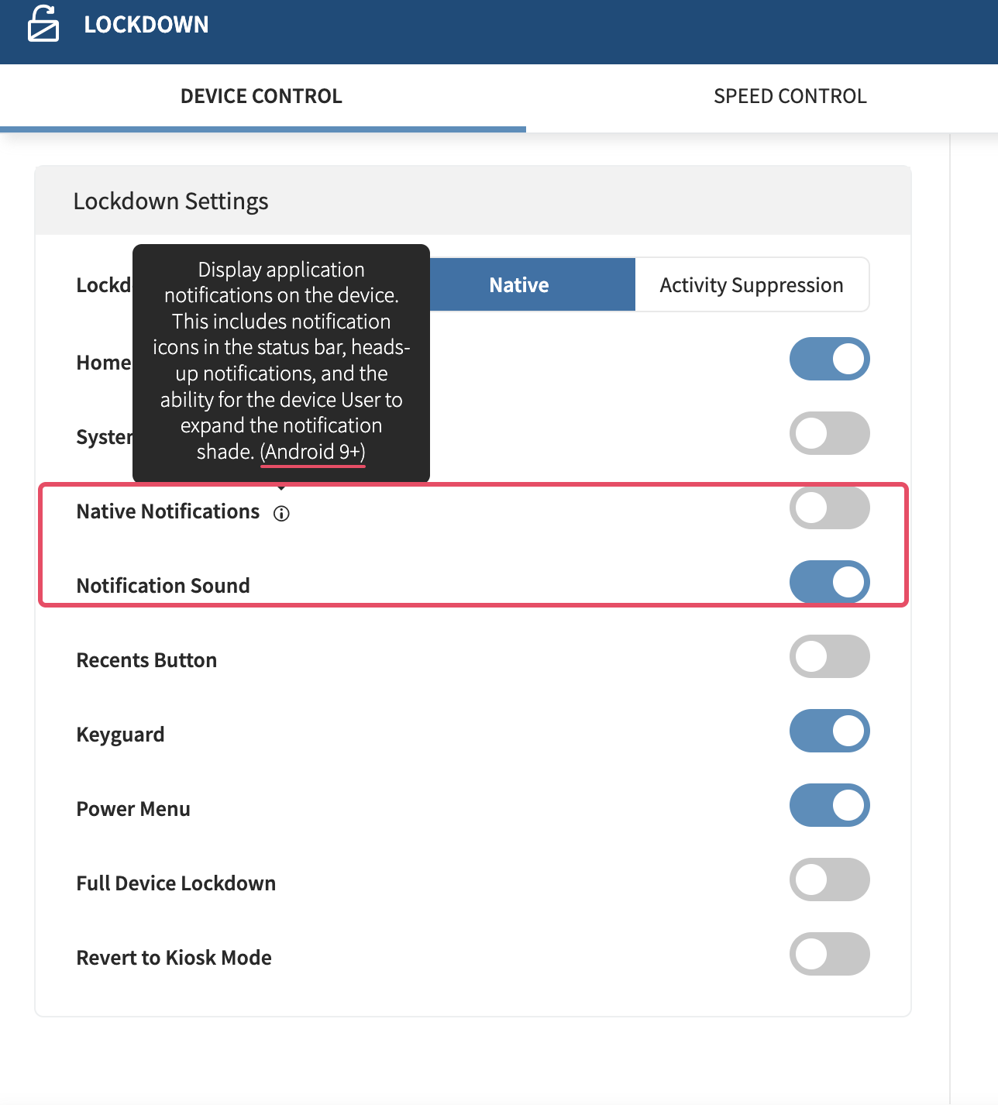Click the Native Notifications label
Image resolution: width=998 pixels, height=1105 pixels.
click(168, 511)
